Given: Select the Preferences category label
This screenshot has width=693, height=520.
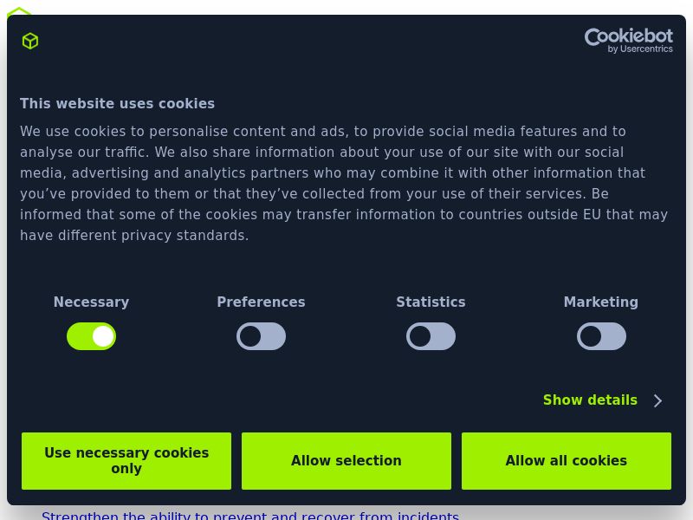Looking at the screenshot, I should click(x=261, y=302).
